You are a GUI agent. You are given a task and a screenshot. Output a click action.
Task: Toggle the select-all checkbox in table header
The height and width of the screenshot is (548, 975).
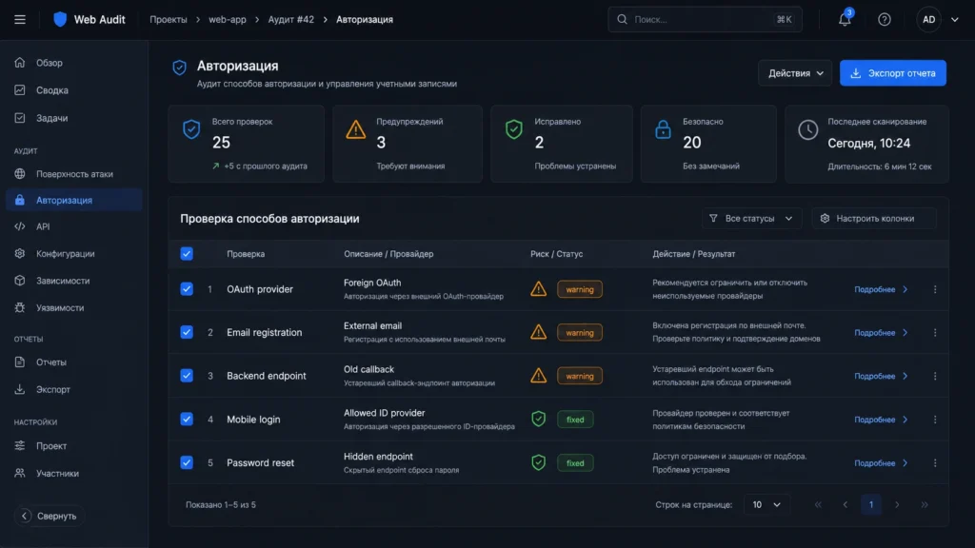click(187, 253)
